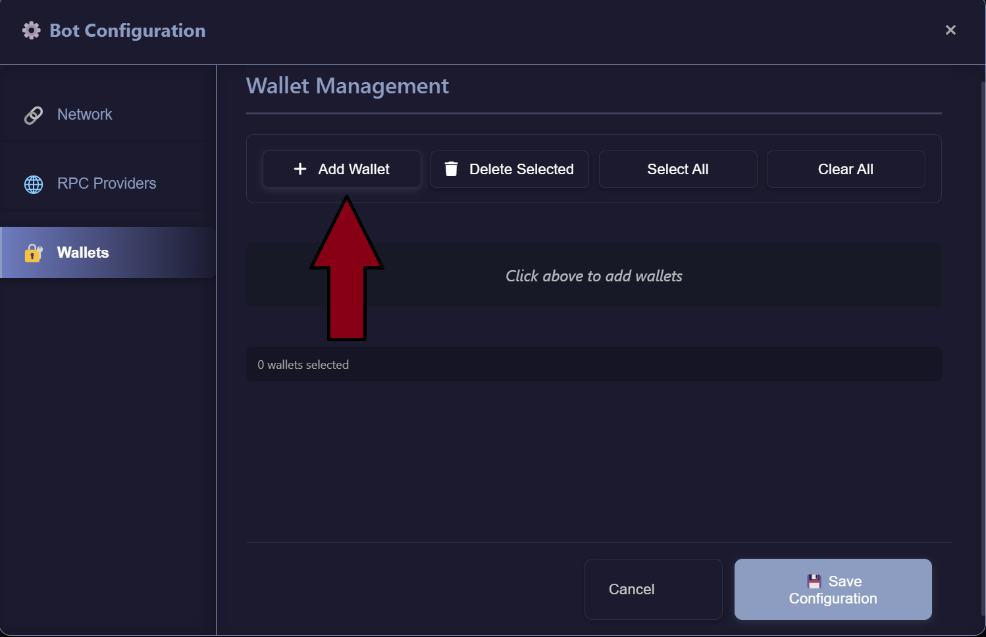This screenshot has width=986, height=637.
Task: Click the '0 wallets selected' status bar
Action: pos(593,364)
